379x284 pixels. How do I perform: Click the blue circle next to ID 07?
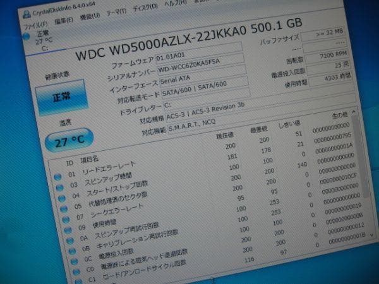click(66, 219)
